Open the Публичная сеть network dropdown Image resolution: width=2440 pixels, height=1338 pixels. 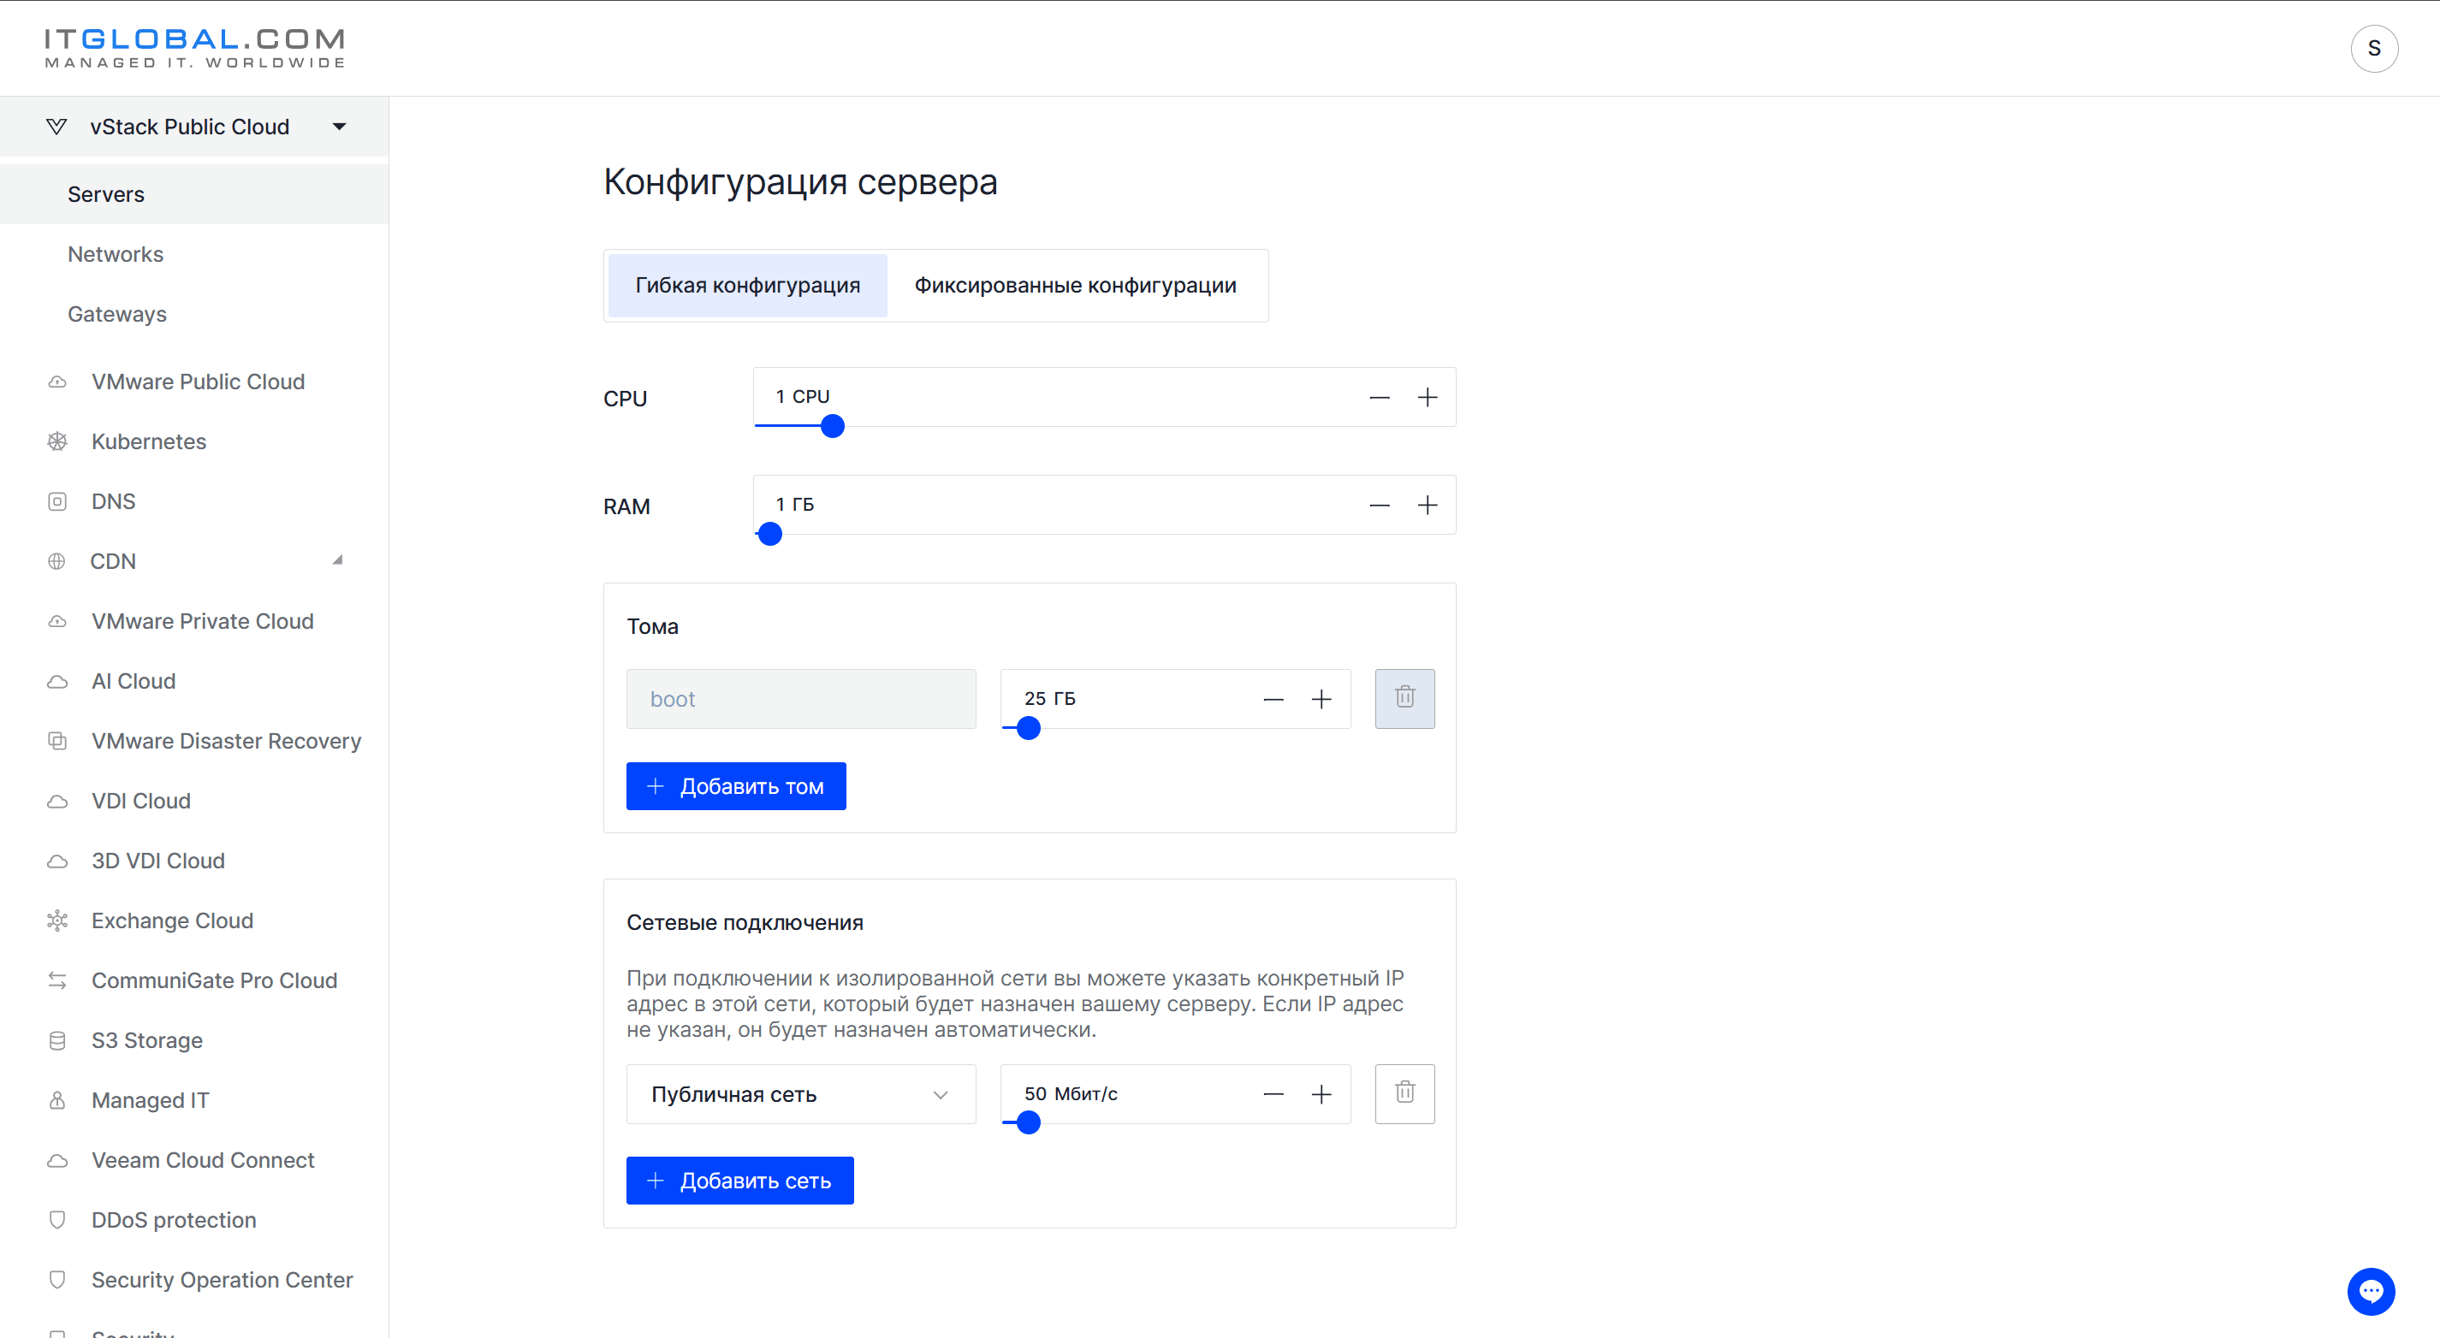[x=800, y=1095]
